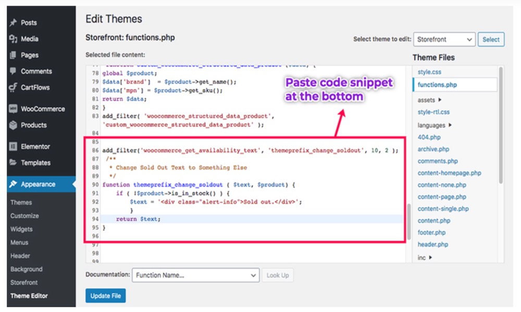This screenshot has width=521, height=312.
Task: Click the Elementor logo icon
Action: click(14, 146)
